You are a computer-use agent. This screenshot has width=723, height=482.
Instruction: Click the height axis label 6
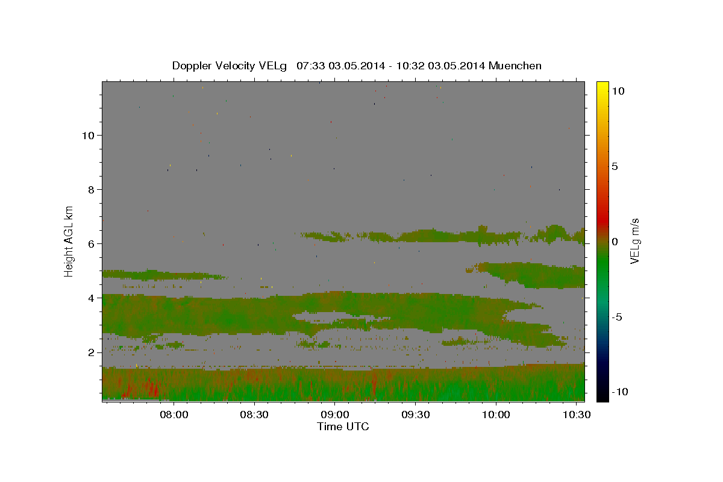click(x=92, y=243)
